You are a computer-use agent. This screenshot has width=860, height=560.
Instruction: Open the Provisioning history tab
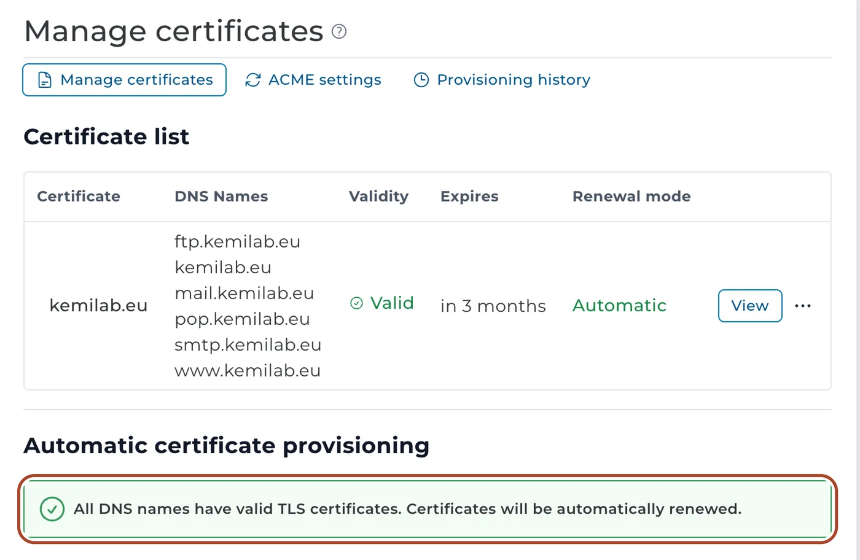pyautogui.click(x=502, y=80)
